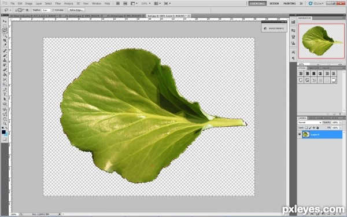Open the Analysis menu
This screenshot has width=347, height=217.
click(68, 3)
